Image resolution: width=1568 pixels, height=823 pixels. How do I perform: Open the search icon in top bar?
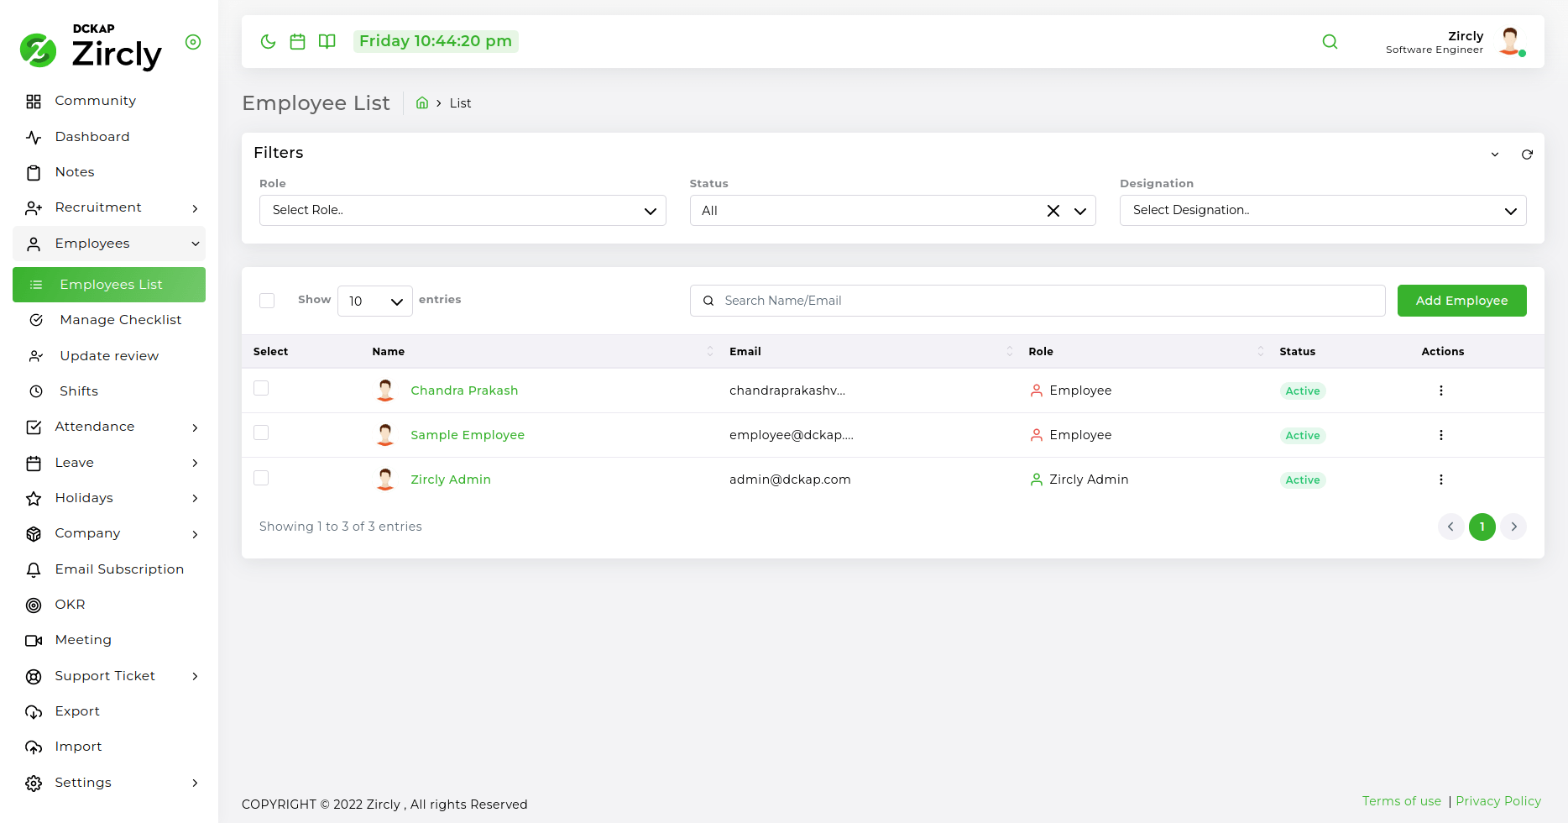click(1330, 42)
